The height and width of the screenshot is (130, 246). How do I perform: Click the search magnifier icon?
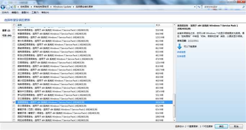tap(243, 7)
